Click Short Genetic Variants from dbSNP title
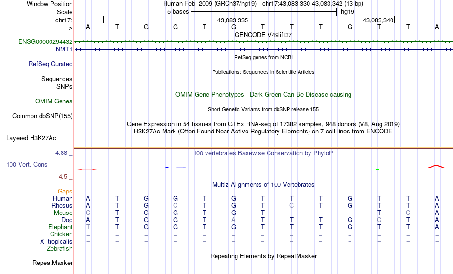 263,109
